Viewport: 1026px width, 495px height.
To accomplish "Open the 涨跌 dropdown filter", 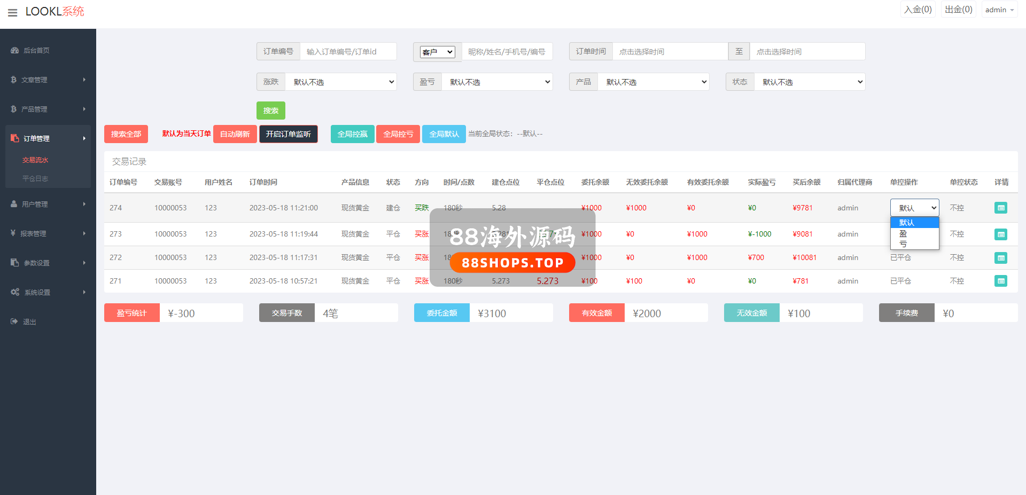I will coord(341,82).
